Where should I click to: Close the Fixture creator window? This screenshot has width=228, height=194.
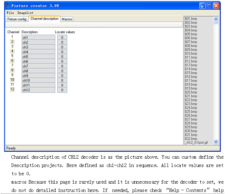216,6
